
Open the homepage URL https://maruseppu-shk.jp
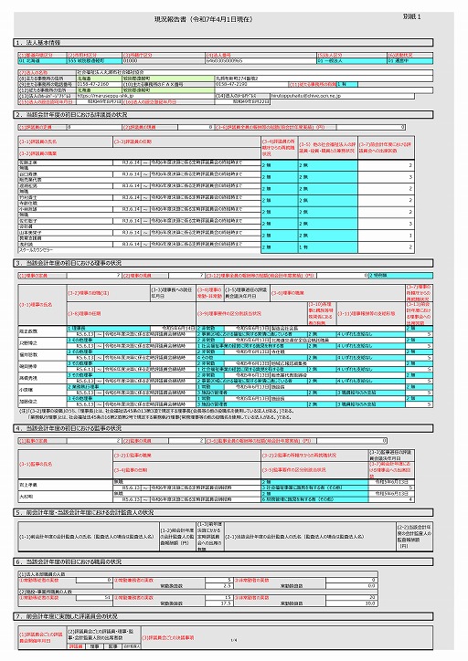pos(145,96)
